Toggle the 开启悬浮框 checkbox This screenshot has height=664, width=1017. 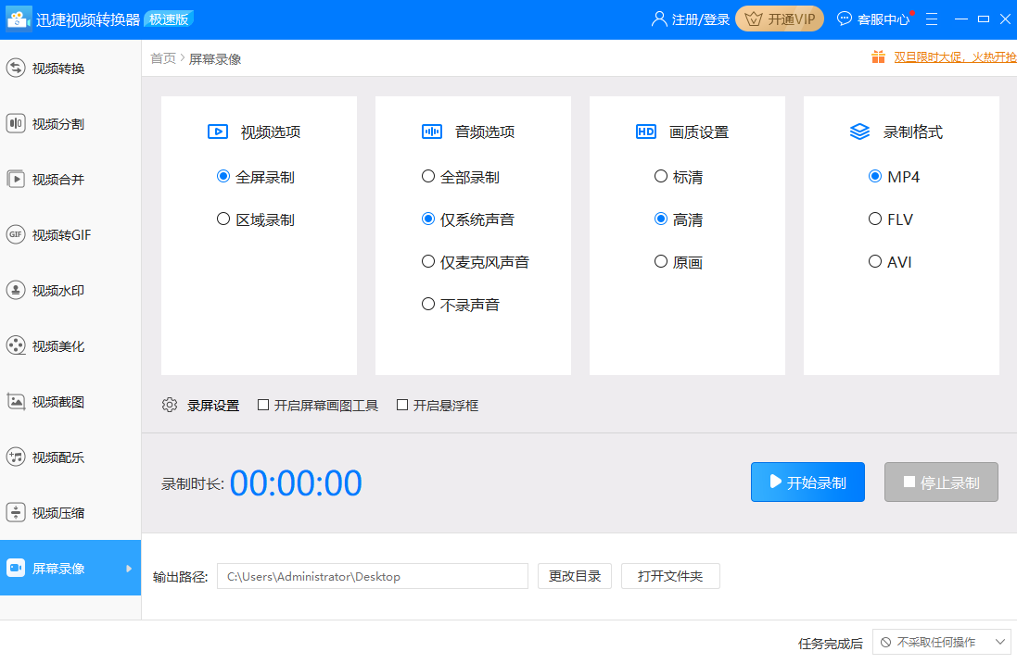[402, 405]
